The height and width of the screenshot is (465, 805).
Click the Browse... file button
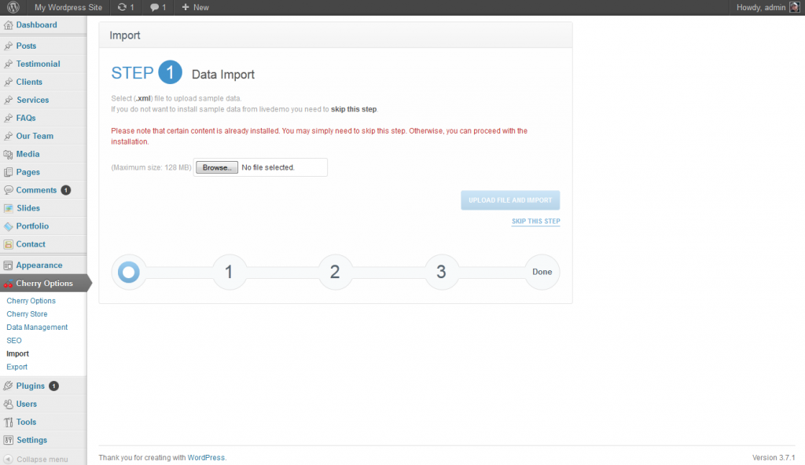[x=217, y=167]
